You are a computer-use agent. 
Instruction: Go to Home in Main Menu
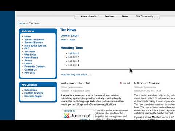tap(28, 36)
